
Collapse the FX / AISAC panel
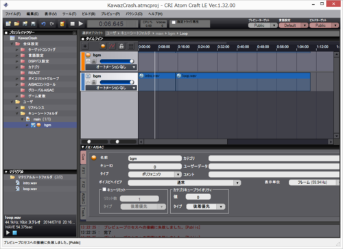pyautogui.click(x=83, y=147)
